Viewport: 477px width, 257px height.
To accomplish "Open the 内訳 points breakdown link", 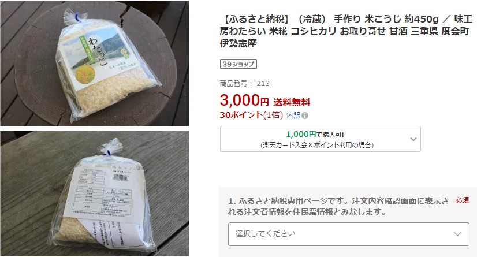I will (x=293, y=116).
